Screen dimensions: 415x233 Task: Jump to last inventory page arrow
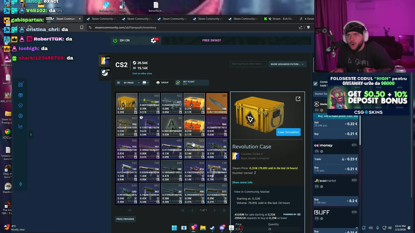(x=224, y=210)
